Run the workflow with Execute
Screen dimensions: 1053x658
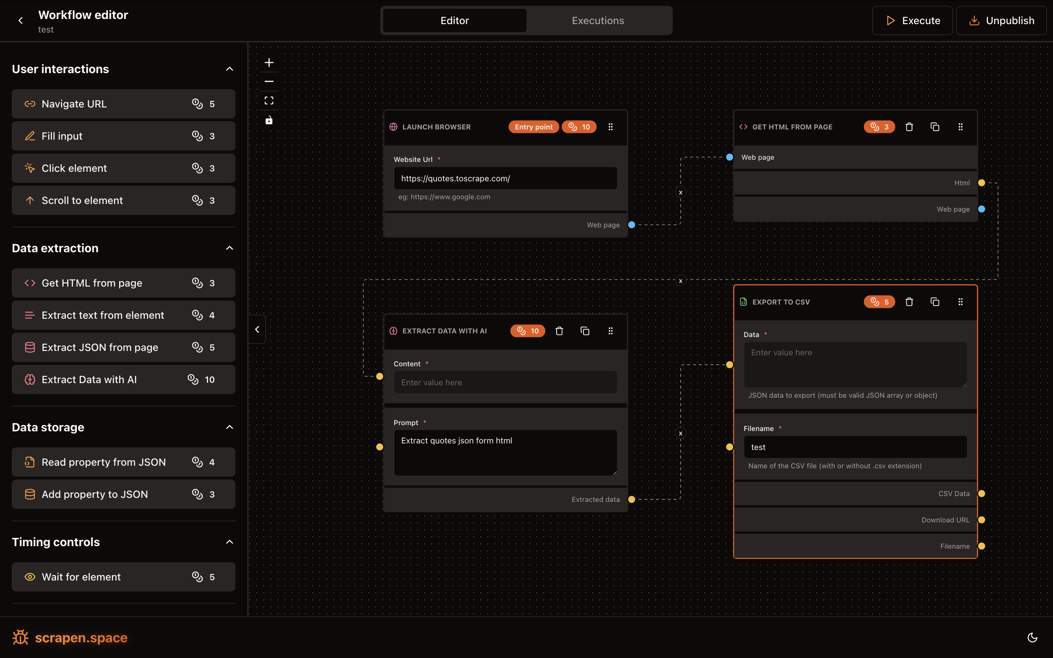913,20
